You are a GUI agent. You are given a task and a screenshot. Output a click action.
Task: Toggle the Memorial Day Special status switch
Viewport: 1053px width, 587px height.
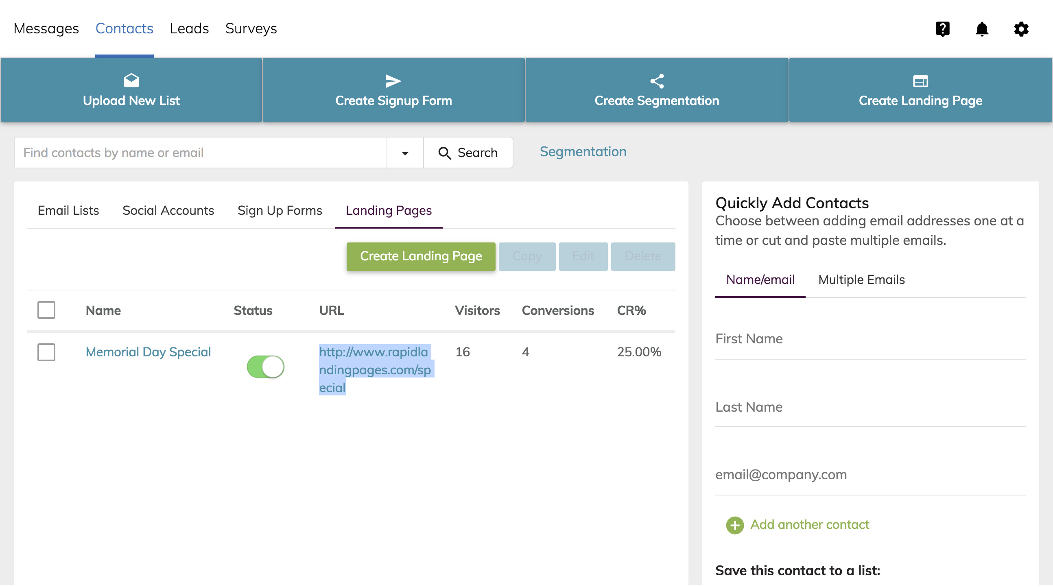[265, 367]
